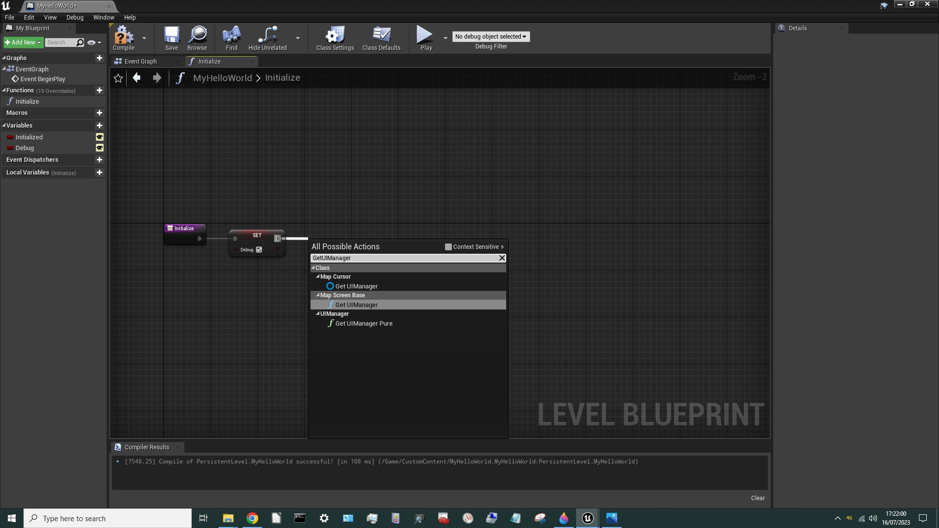The image size is (939, 528).
Task: Open Windows Start menu
Action: [x=12, y=518]
